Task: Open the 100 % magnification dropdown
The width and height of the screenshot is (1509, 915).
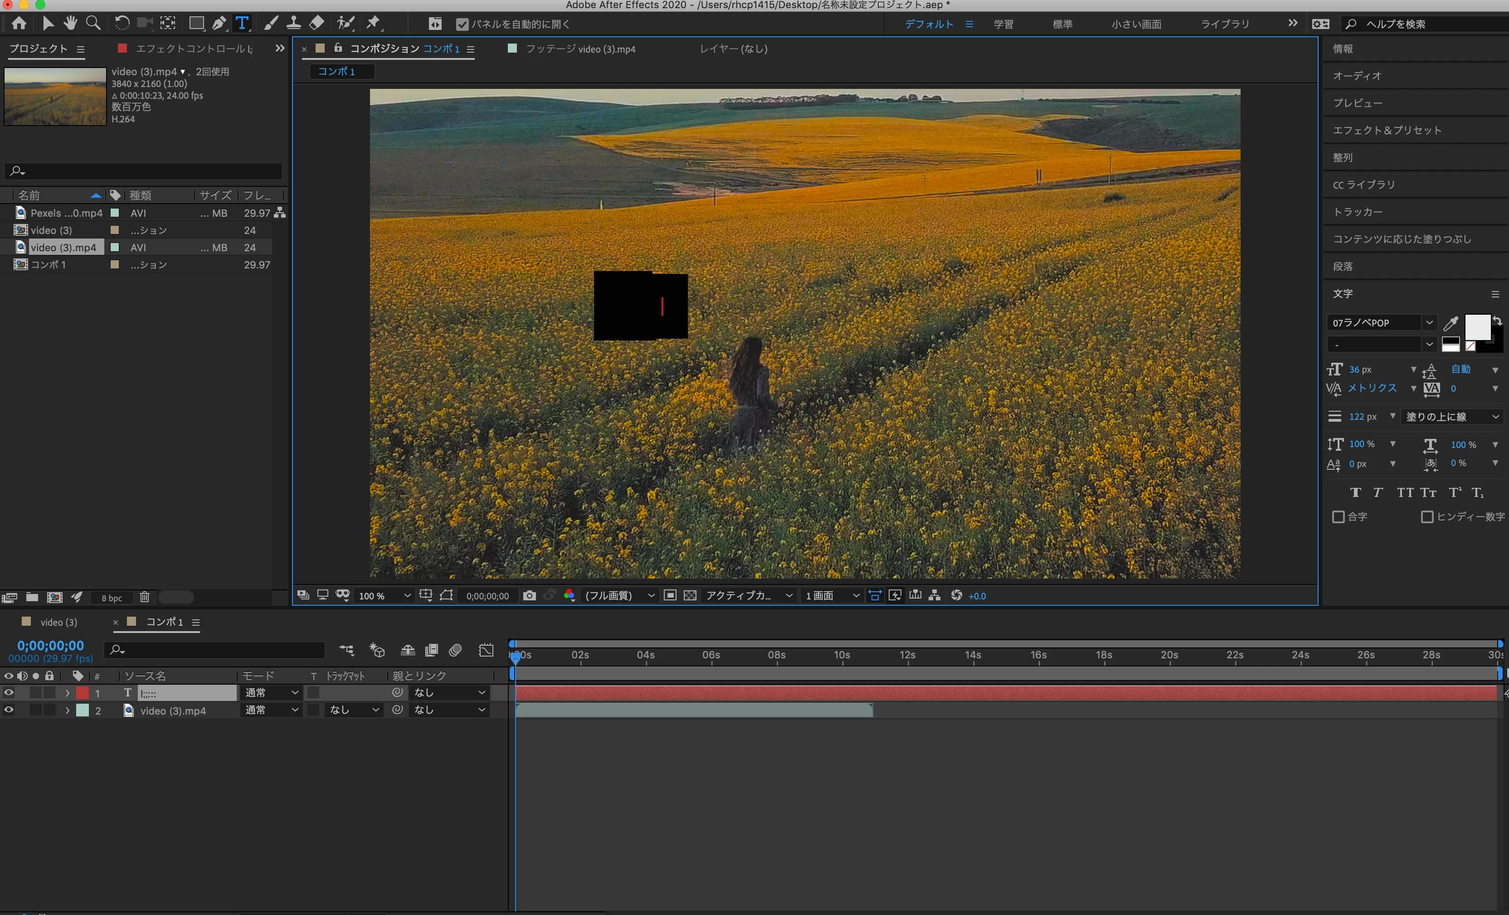Action: click(x=385, y=596)
